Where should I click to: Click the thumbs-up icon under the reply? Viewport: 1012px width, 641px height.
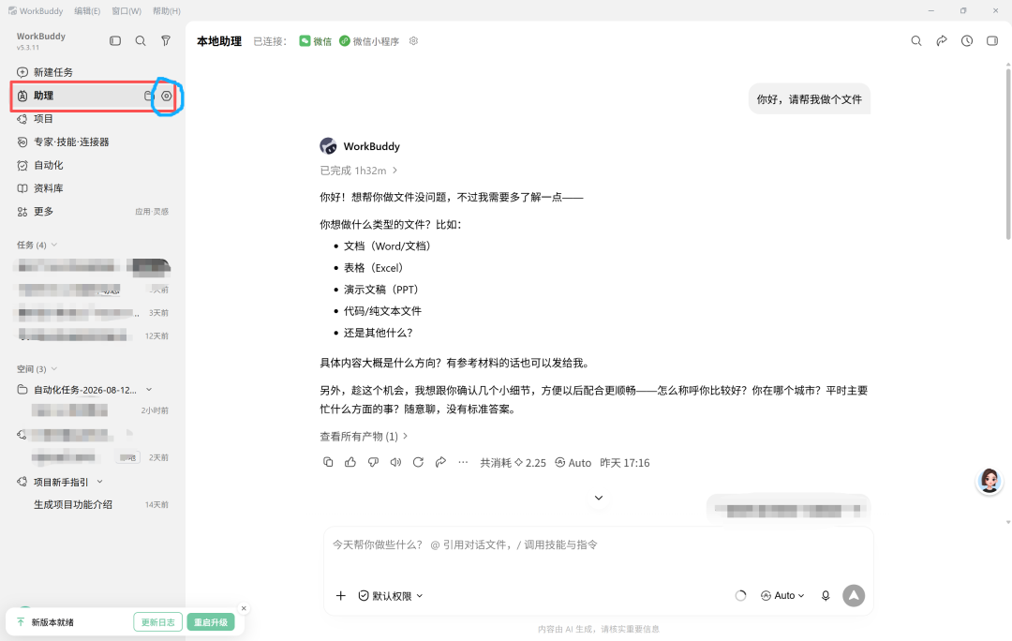[x=350, y=462]
